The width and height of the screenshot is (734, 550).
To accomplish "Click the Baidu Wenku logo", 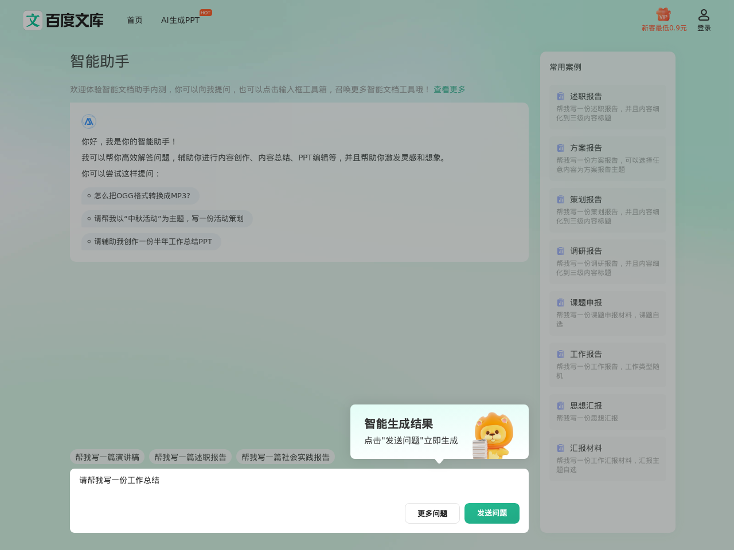I will (63, 20).
